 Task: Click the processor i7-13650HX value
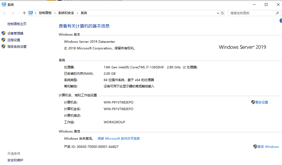click(x=150, y=67)
